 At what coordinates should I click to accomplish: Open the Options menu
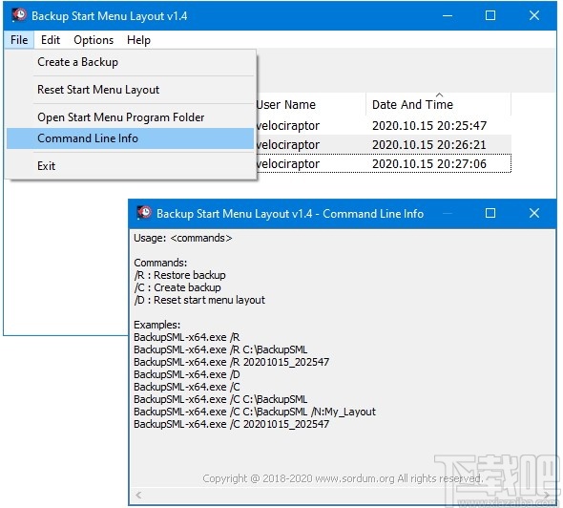click(94, 40)
